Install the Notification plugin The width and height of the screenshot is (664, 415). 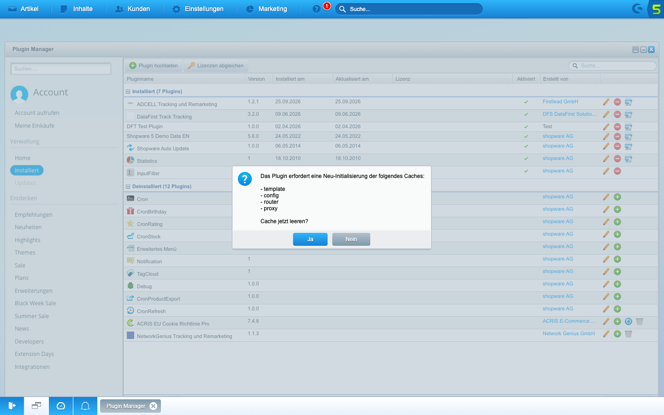tap(617, 259)
